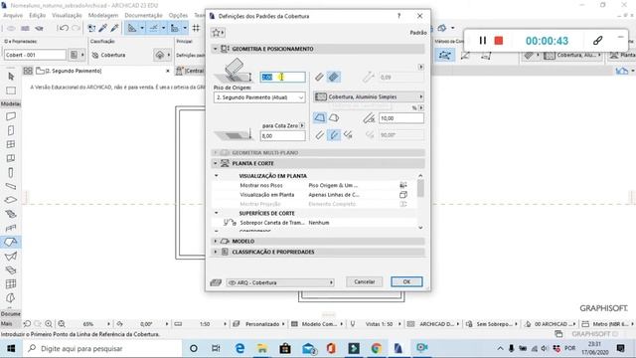
Task: Click the favorites star icon in dialog
Action: click(x=218, y=33)
